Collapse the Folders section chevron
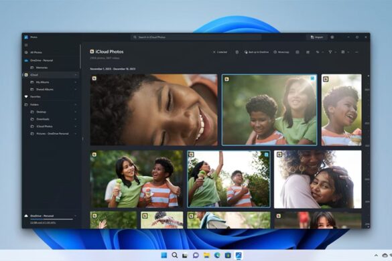The height and width of the screenshot is (261, 392). tap(76, 104)
